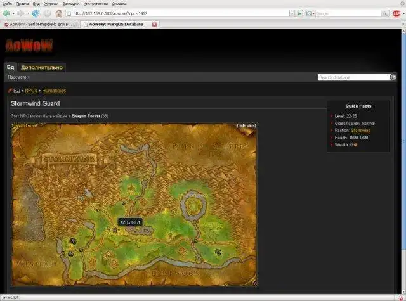Expand the Просмотр dropdown menu
The image size is (406, 301).
pyautogui.click(x=18, y=77)
